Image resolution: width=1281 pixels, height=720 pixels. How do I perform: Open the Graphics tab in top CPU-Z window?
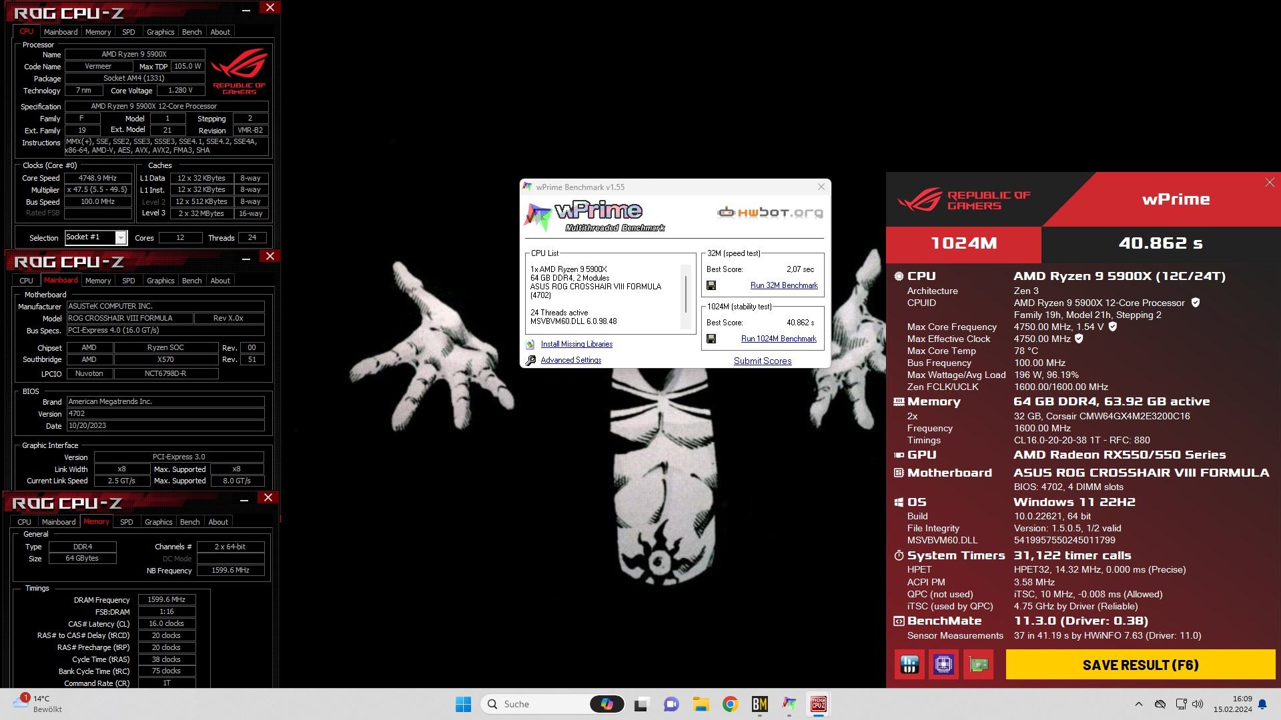(160, 32)
